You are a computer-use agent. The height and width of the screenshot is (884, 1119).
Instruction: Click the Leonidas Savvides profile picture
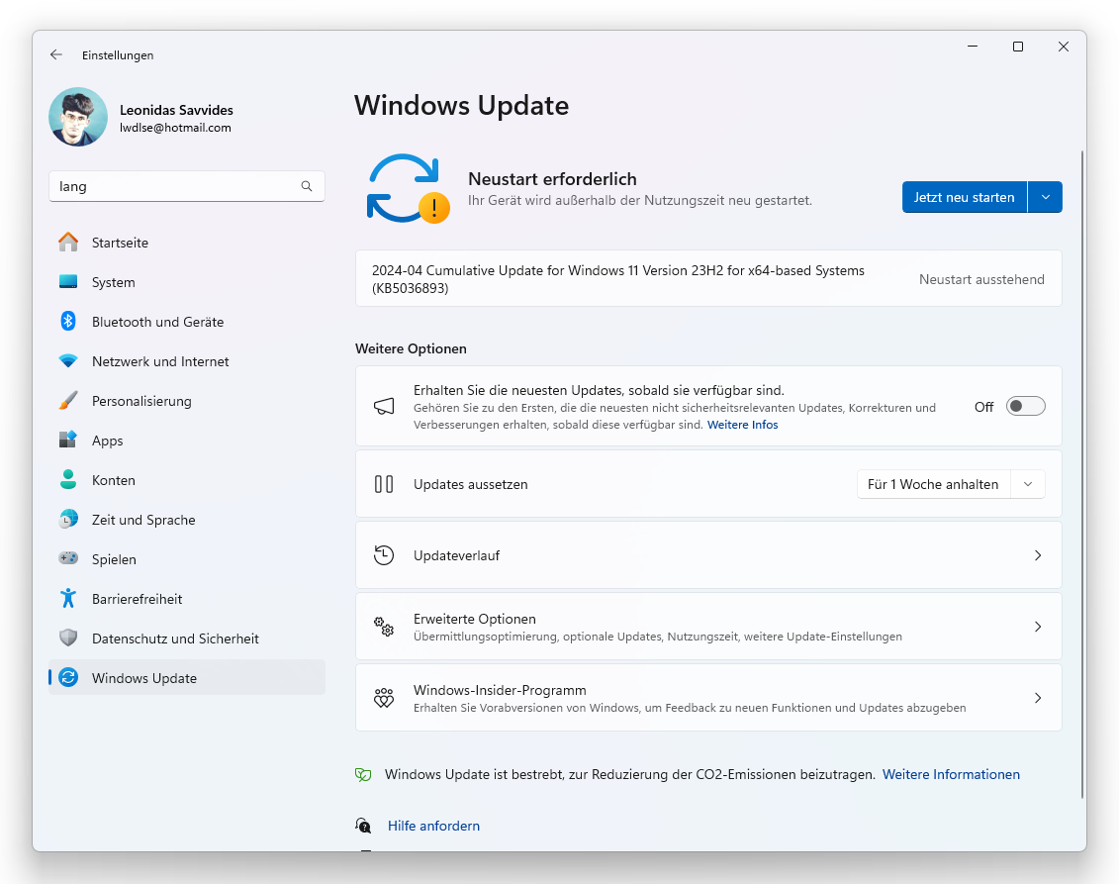point(78,117)
